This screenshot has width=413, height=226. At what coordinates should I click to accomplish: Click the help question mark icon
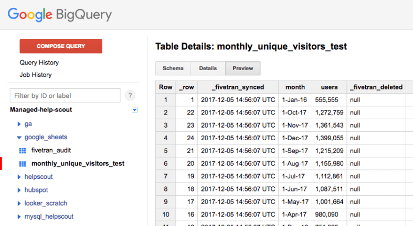tap(131, 95)
